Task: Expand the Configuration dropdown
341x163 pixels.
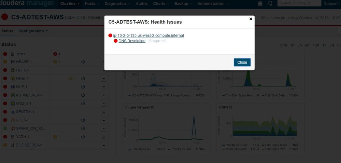Action: [33, 31]
